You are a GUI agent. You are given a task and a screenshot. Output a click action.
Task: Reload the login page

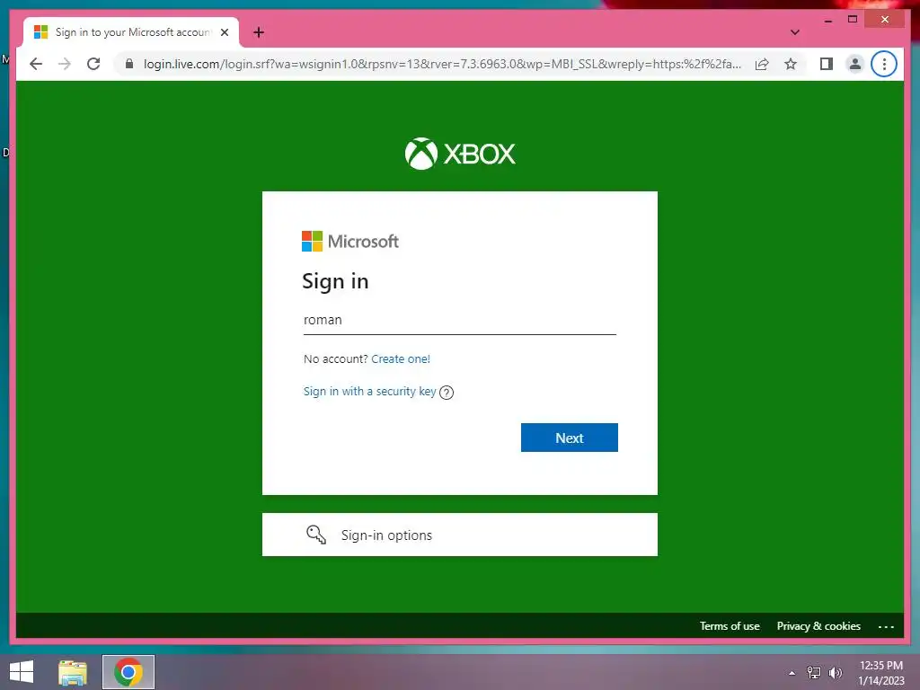coord(93,64)
